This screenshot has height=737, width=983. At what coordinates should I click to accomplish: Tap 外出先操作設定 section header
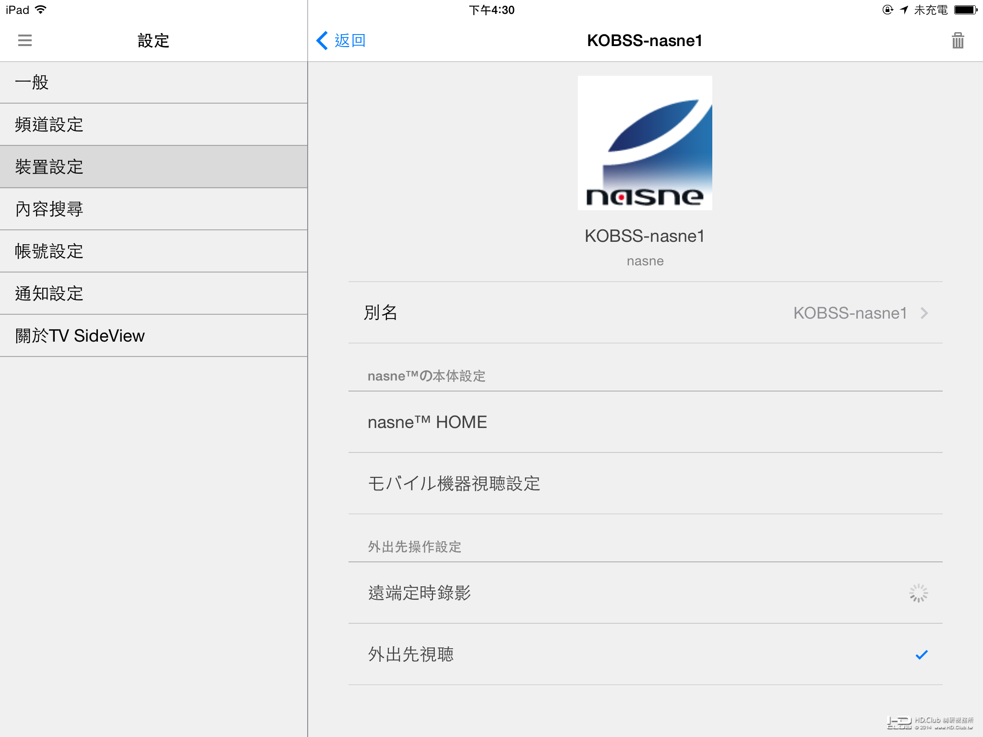point(415,547)
